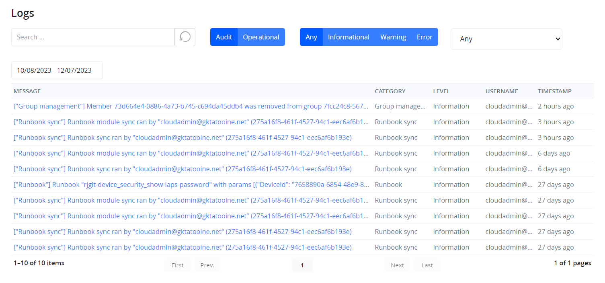
Task: Click the refresh icon beside search box
Action: point(185,37)
